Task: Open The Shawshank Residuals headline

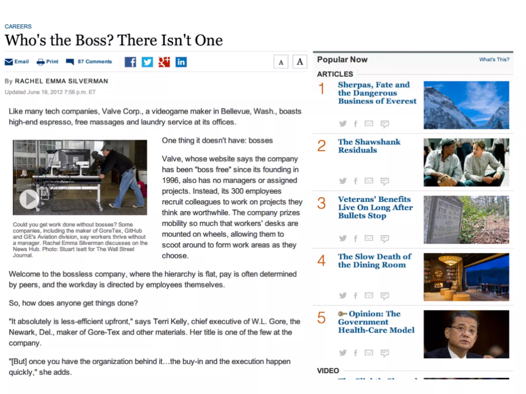Action: pos(369,146)
